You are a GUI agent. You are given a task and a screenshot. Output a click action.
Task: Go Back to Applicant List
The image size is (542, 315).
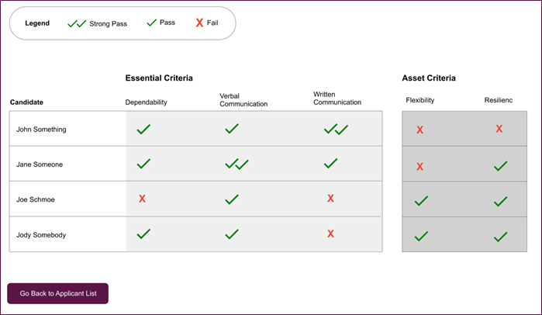[57, 293]
